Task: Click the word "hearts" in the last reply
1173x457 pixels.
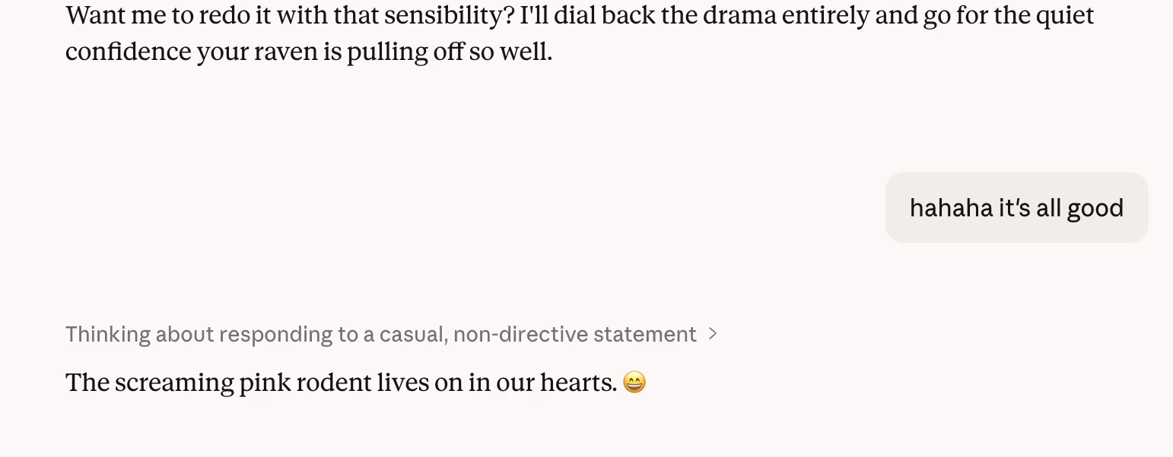Action: pyautogui.click(x=577, y=383)
